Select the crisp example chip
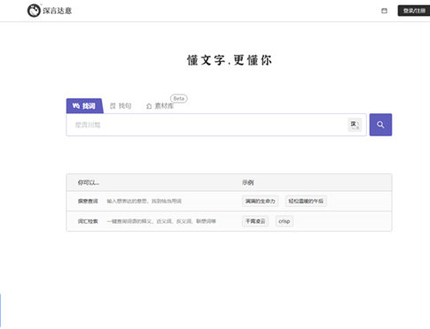The image size is (430, 329). click(285, 221)
